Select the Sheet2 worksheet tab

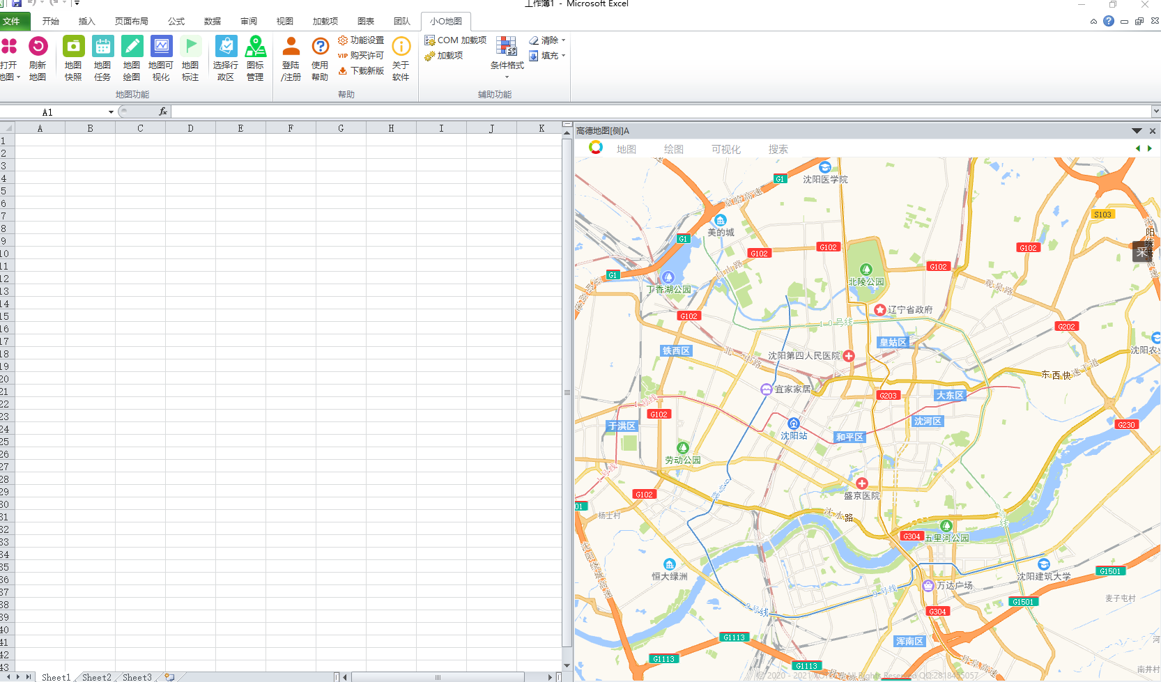tap(97, 677)
